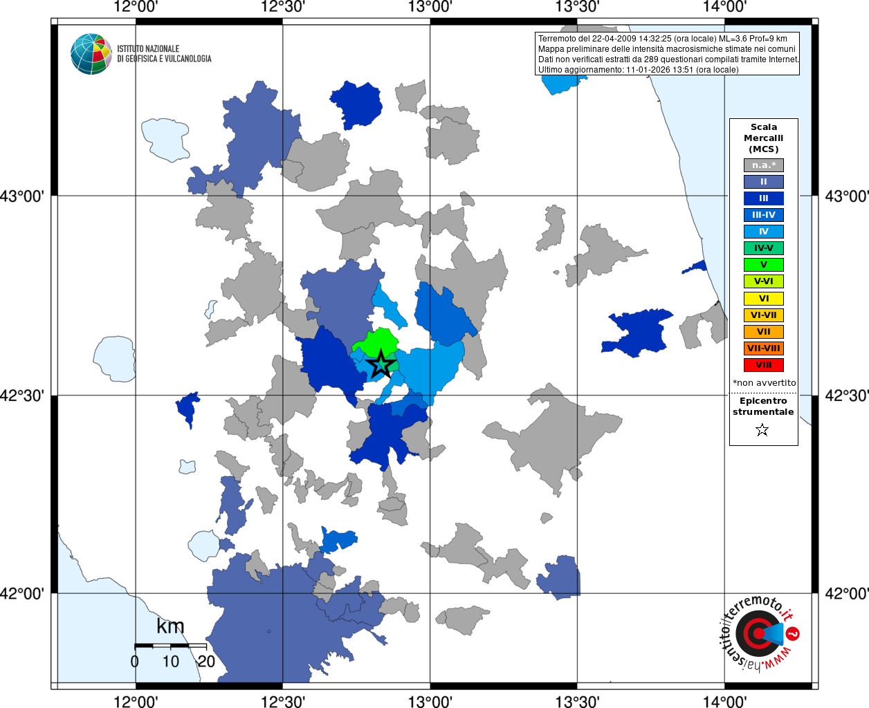The height and width of the screenshot is (708, 869).
Task: Click the red question mark icon
Action: 793,633
